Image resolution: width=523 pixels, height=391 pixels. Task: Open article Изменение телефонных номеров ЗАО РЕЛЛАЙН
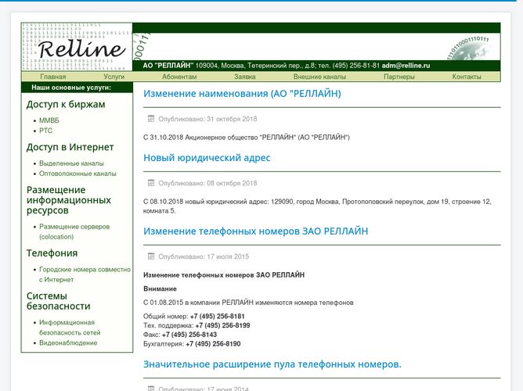click(x=256, y=231)
